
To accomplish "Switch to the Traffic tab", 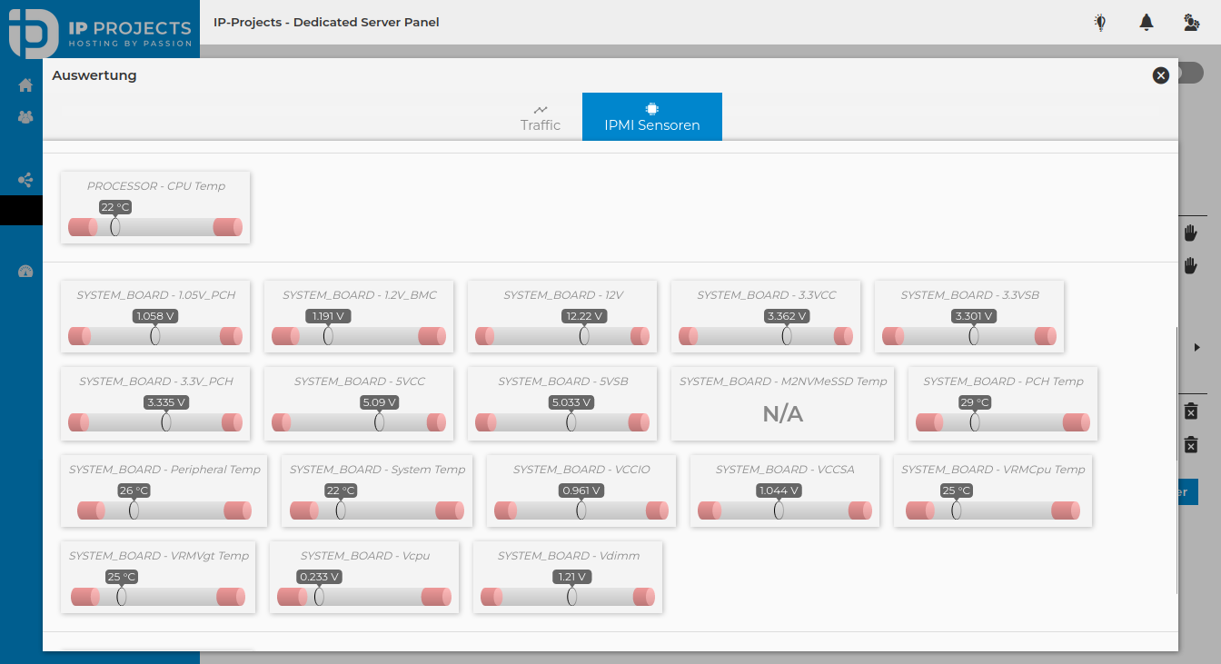I will [540, 116].
